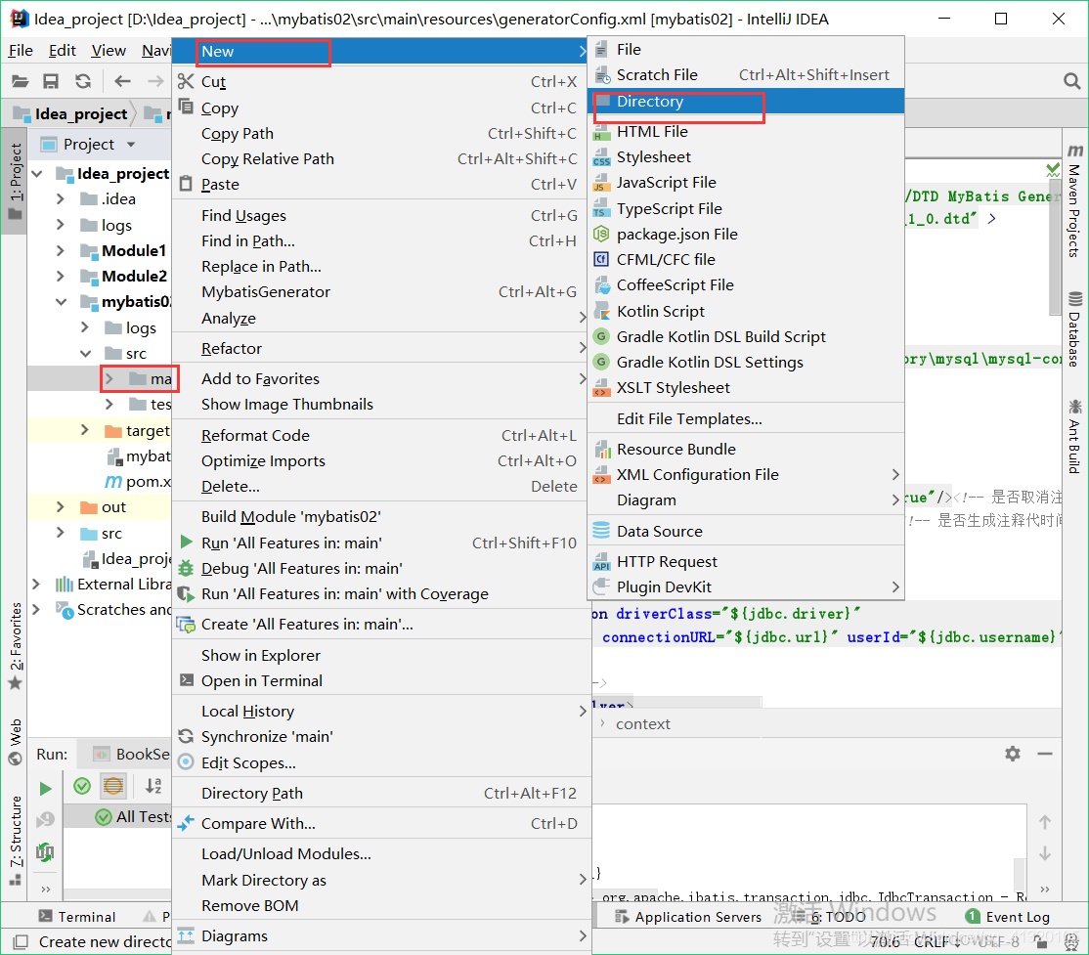
Task: Open the Web side tool tab
Action: click(15, 742)
